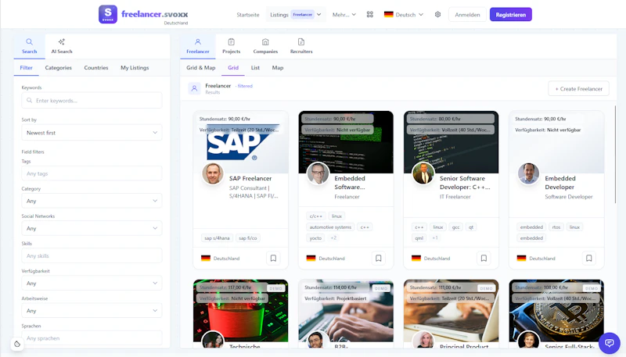The image size is (626, 357).
Task: Click the cookie preferences icon
Action: click(x=16, y=344)
